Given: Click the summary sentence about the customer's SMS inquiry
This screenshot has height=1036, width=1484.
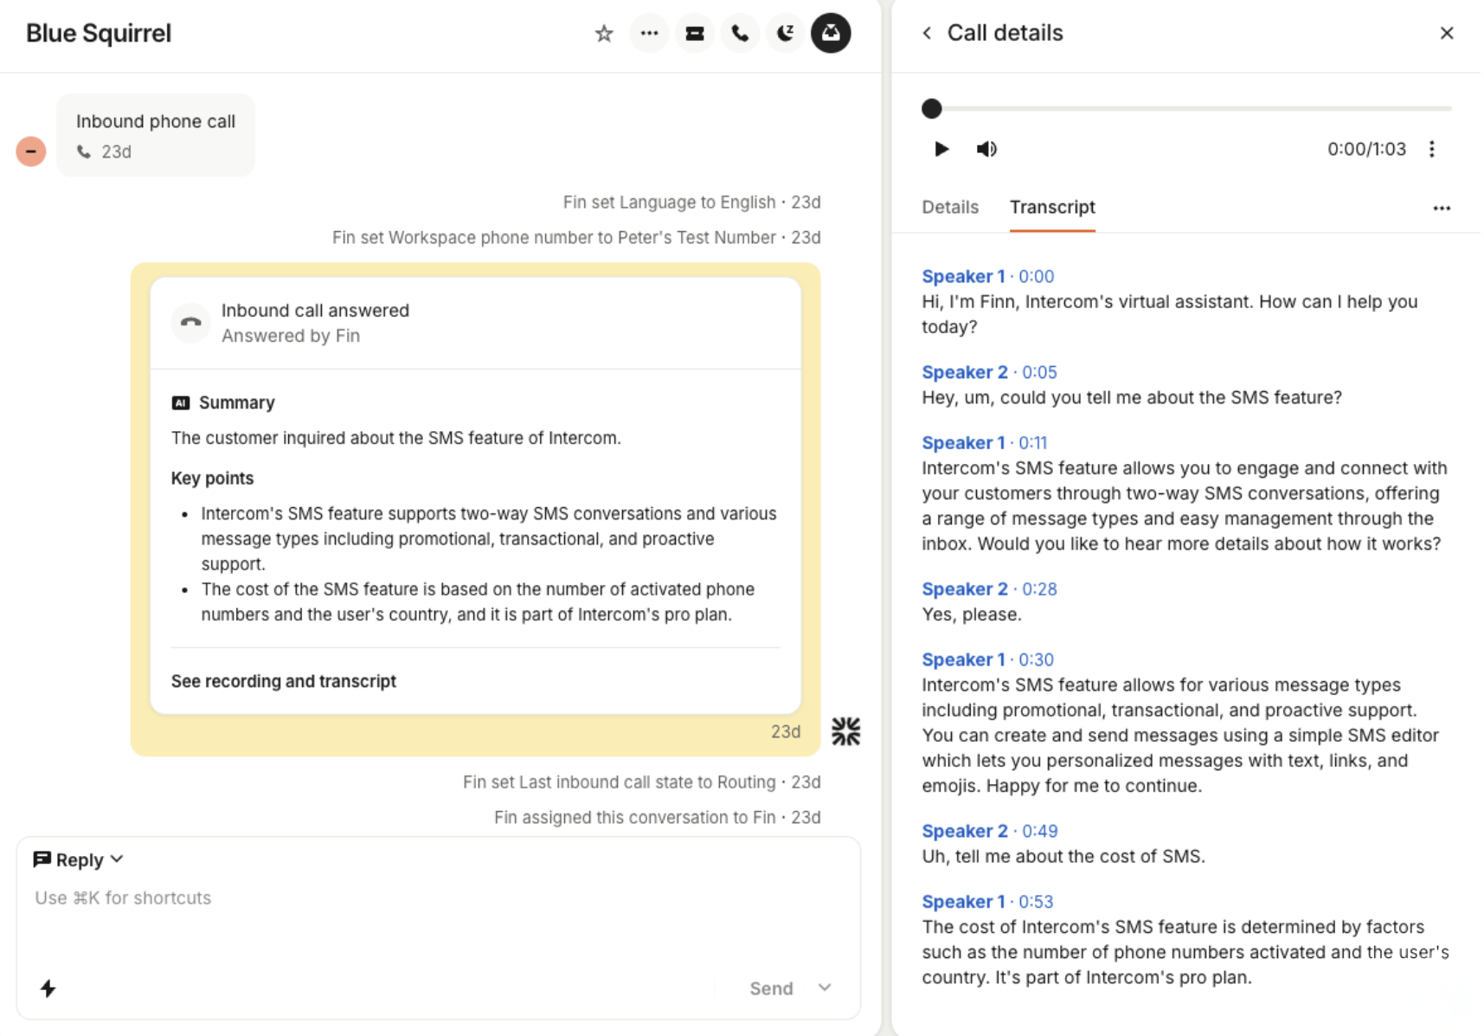Looking at the screenshot, I should [395, 439].
